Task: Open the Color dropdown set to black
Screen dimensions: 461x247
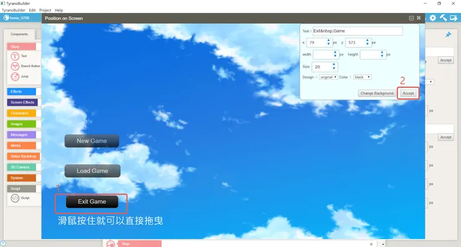Action: pyautogui.click(x=362, y=77)
